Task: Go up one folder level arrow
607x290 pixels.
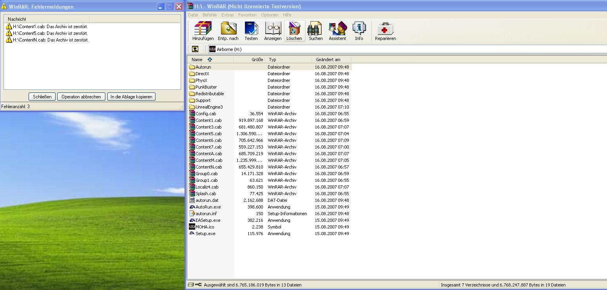Action: pyautogui.click(x=195, y=49)
